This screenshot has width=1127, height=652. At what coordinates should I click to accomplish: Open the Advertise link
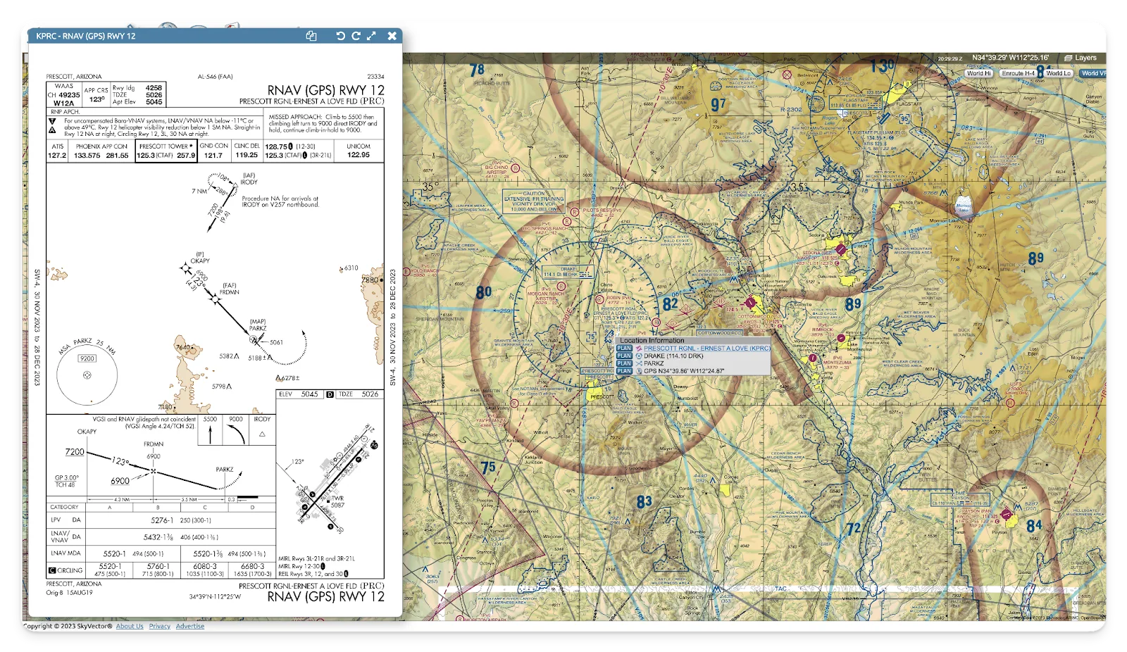190,626
